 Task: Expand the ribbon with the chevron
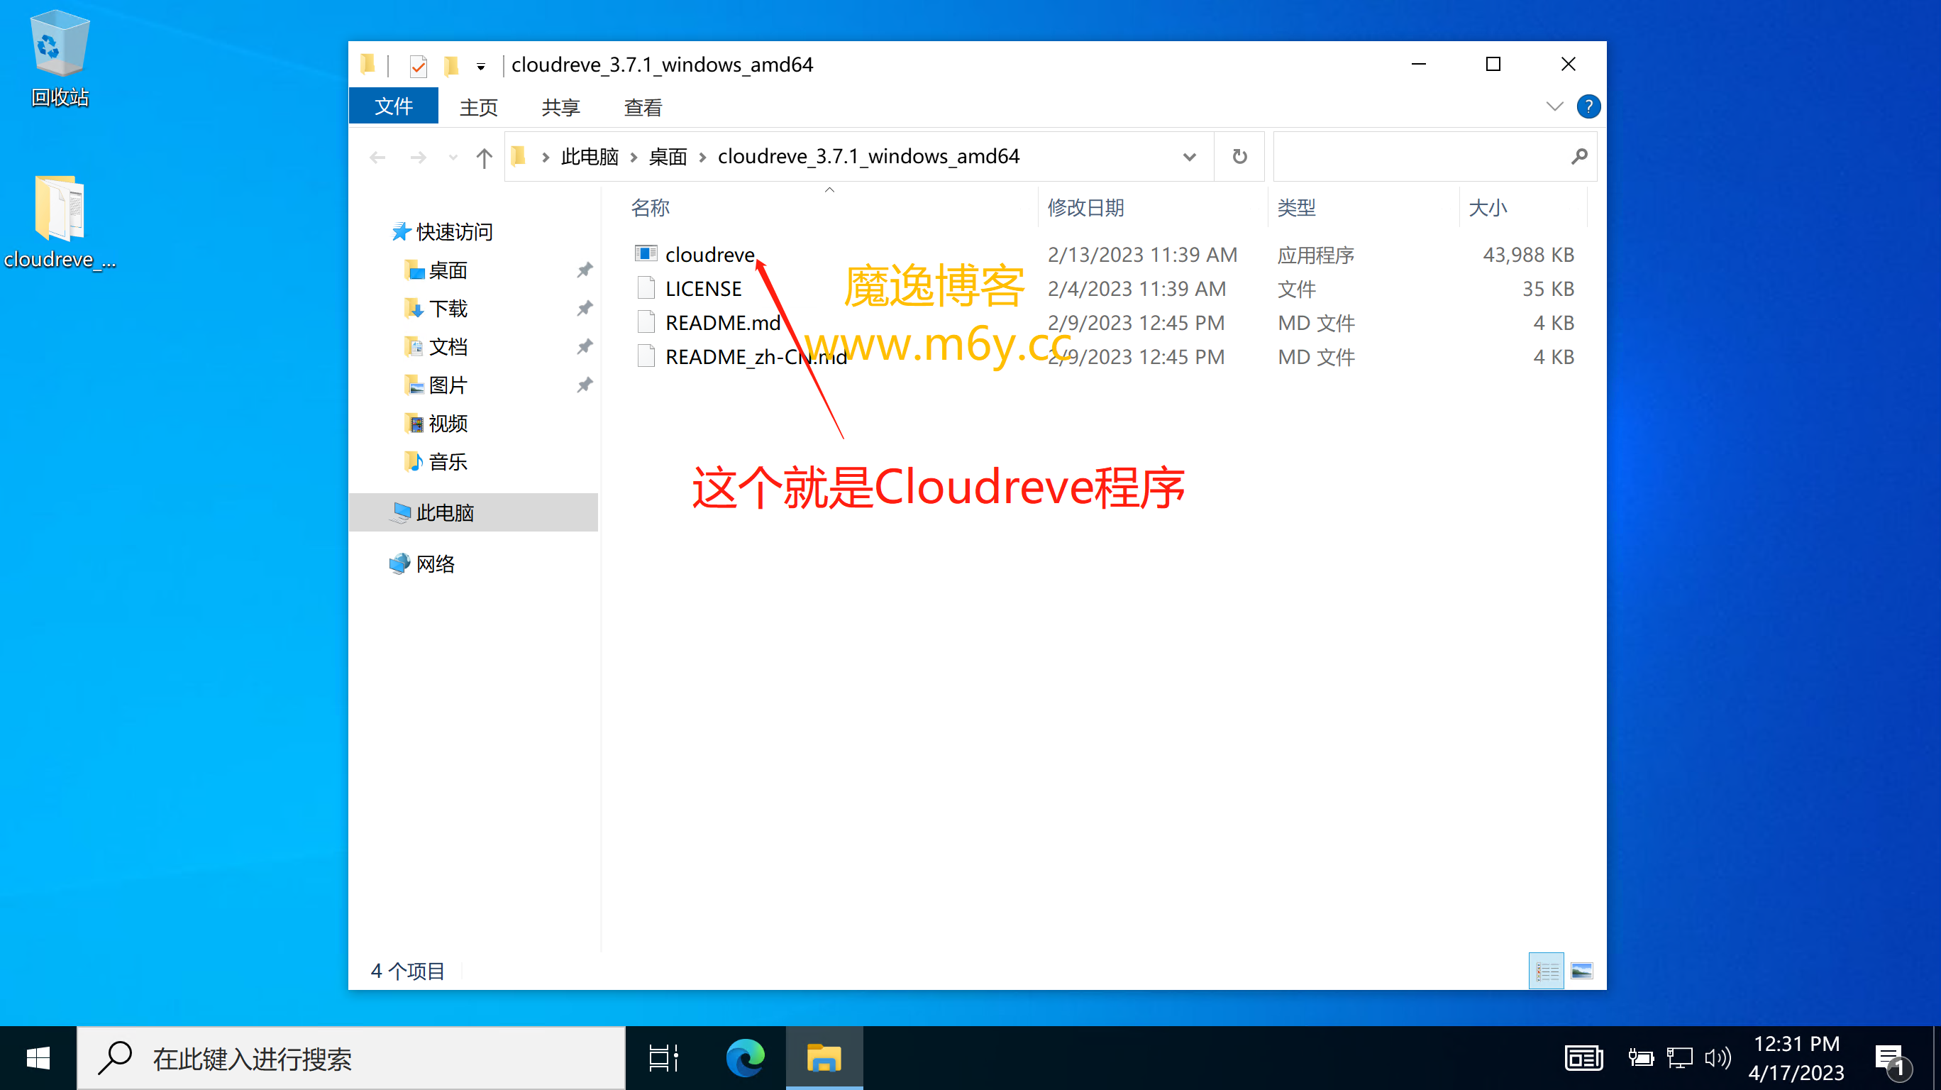pyautogui.click(x=1554, y=106)
